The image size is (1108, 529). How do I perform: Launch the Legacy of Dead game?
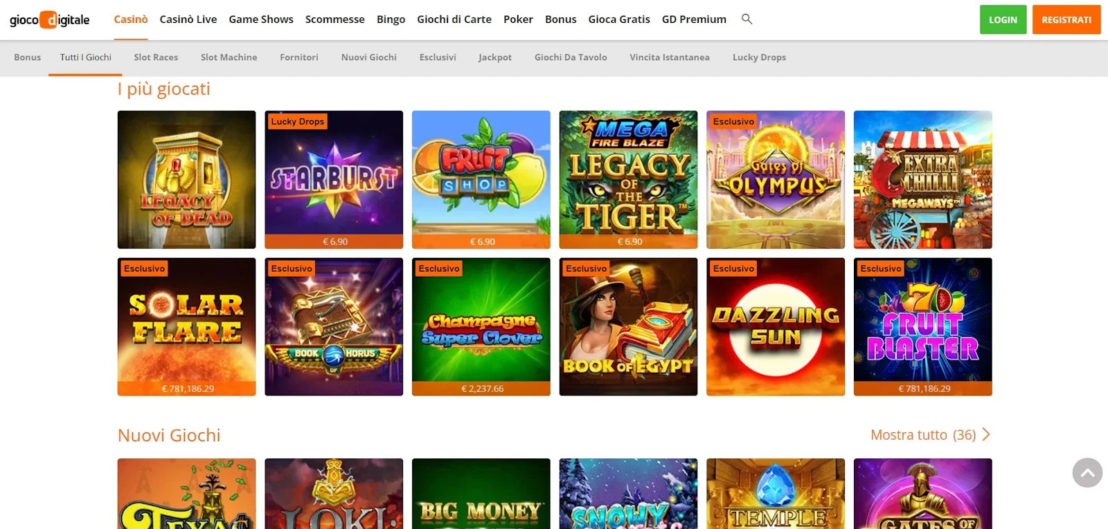coord(187,180)
